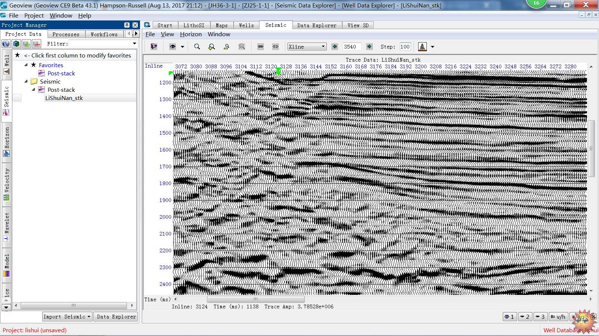Toggle view 1 eye button
The height and width of the screenshot is (336, 599).
click(509, 317)
